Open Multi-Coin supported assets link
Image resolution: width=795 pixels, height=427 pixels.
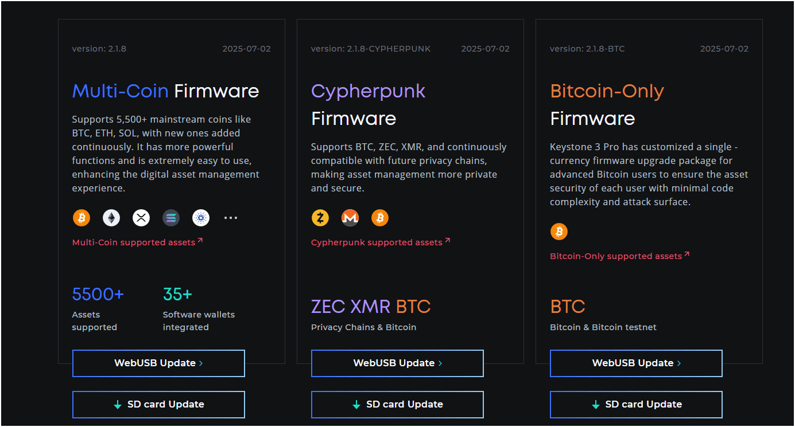point(137,242)
